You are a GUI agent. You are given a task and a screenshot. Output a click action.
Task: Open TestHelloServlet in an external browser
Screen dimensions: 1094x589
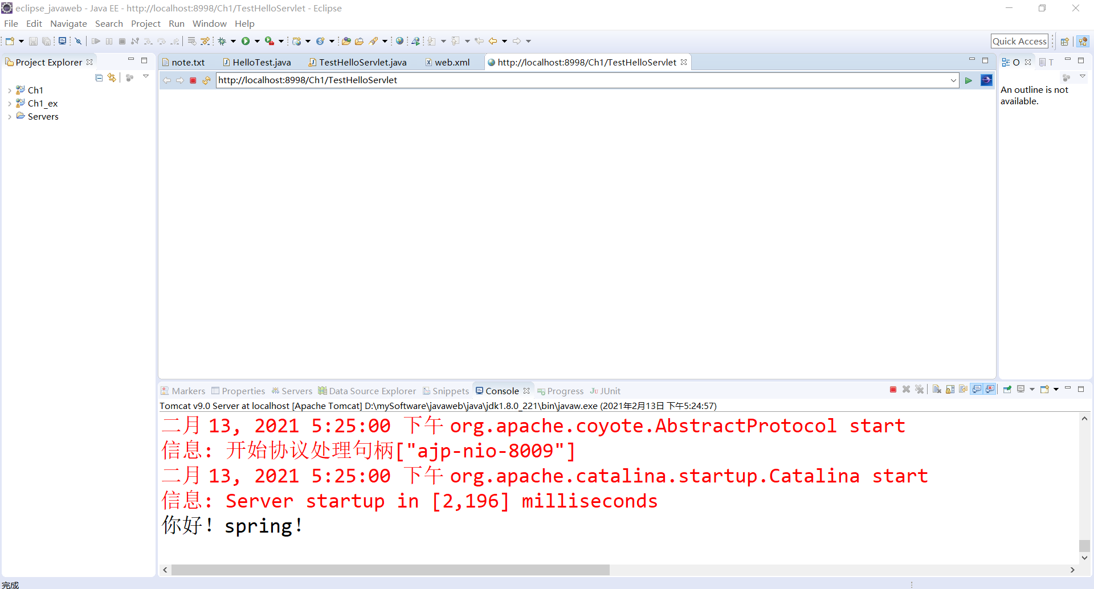pos(986,80)
